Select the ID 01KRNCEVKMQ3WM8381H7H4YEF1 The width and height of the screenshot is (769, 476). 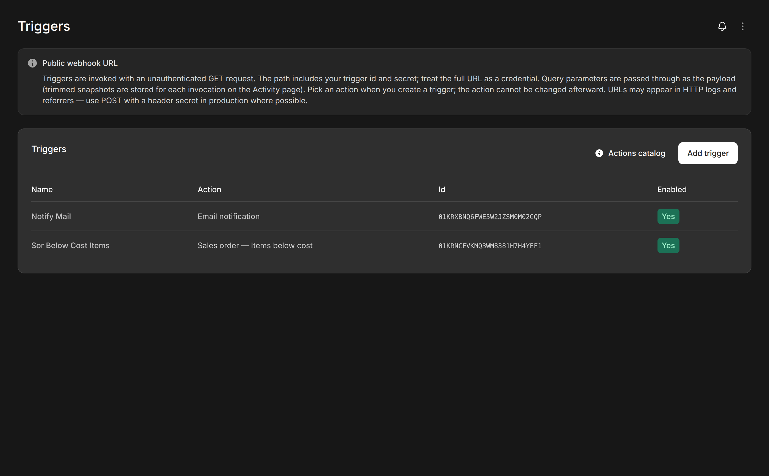click(490, 246)
